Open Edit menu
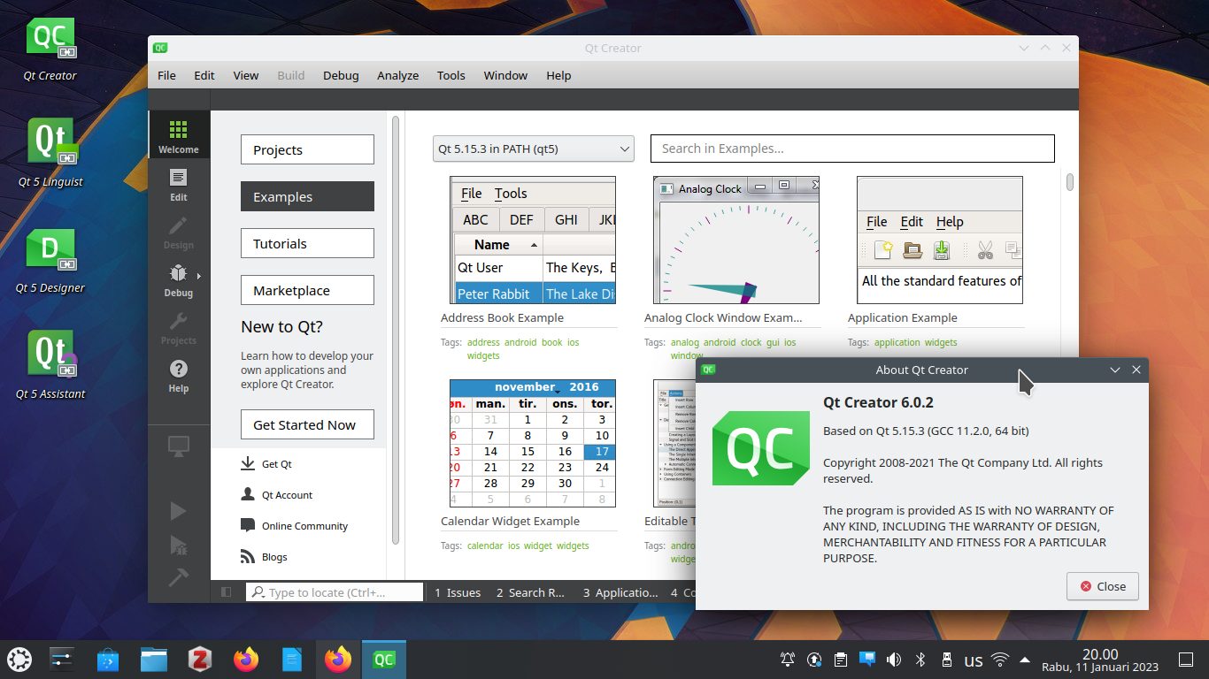The height and width of the screenshot is (679, 1209). (204, 75)
